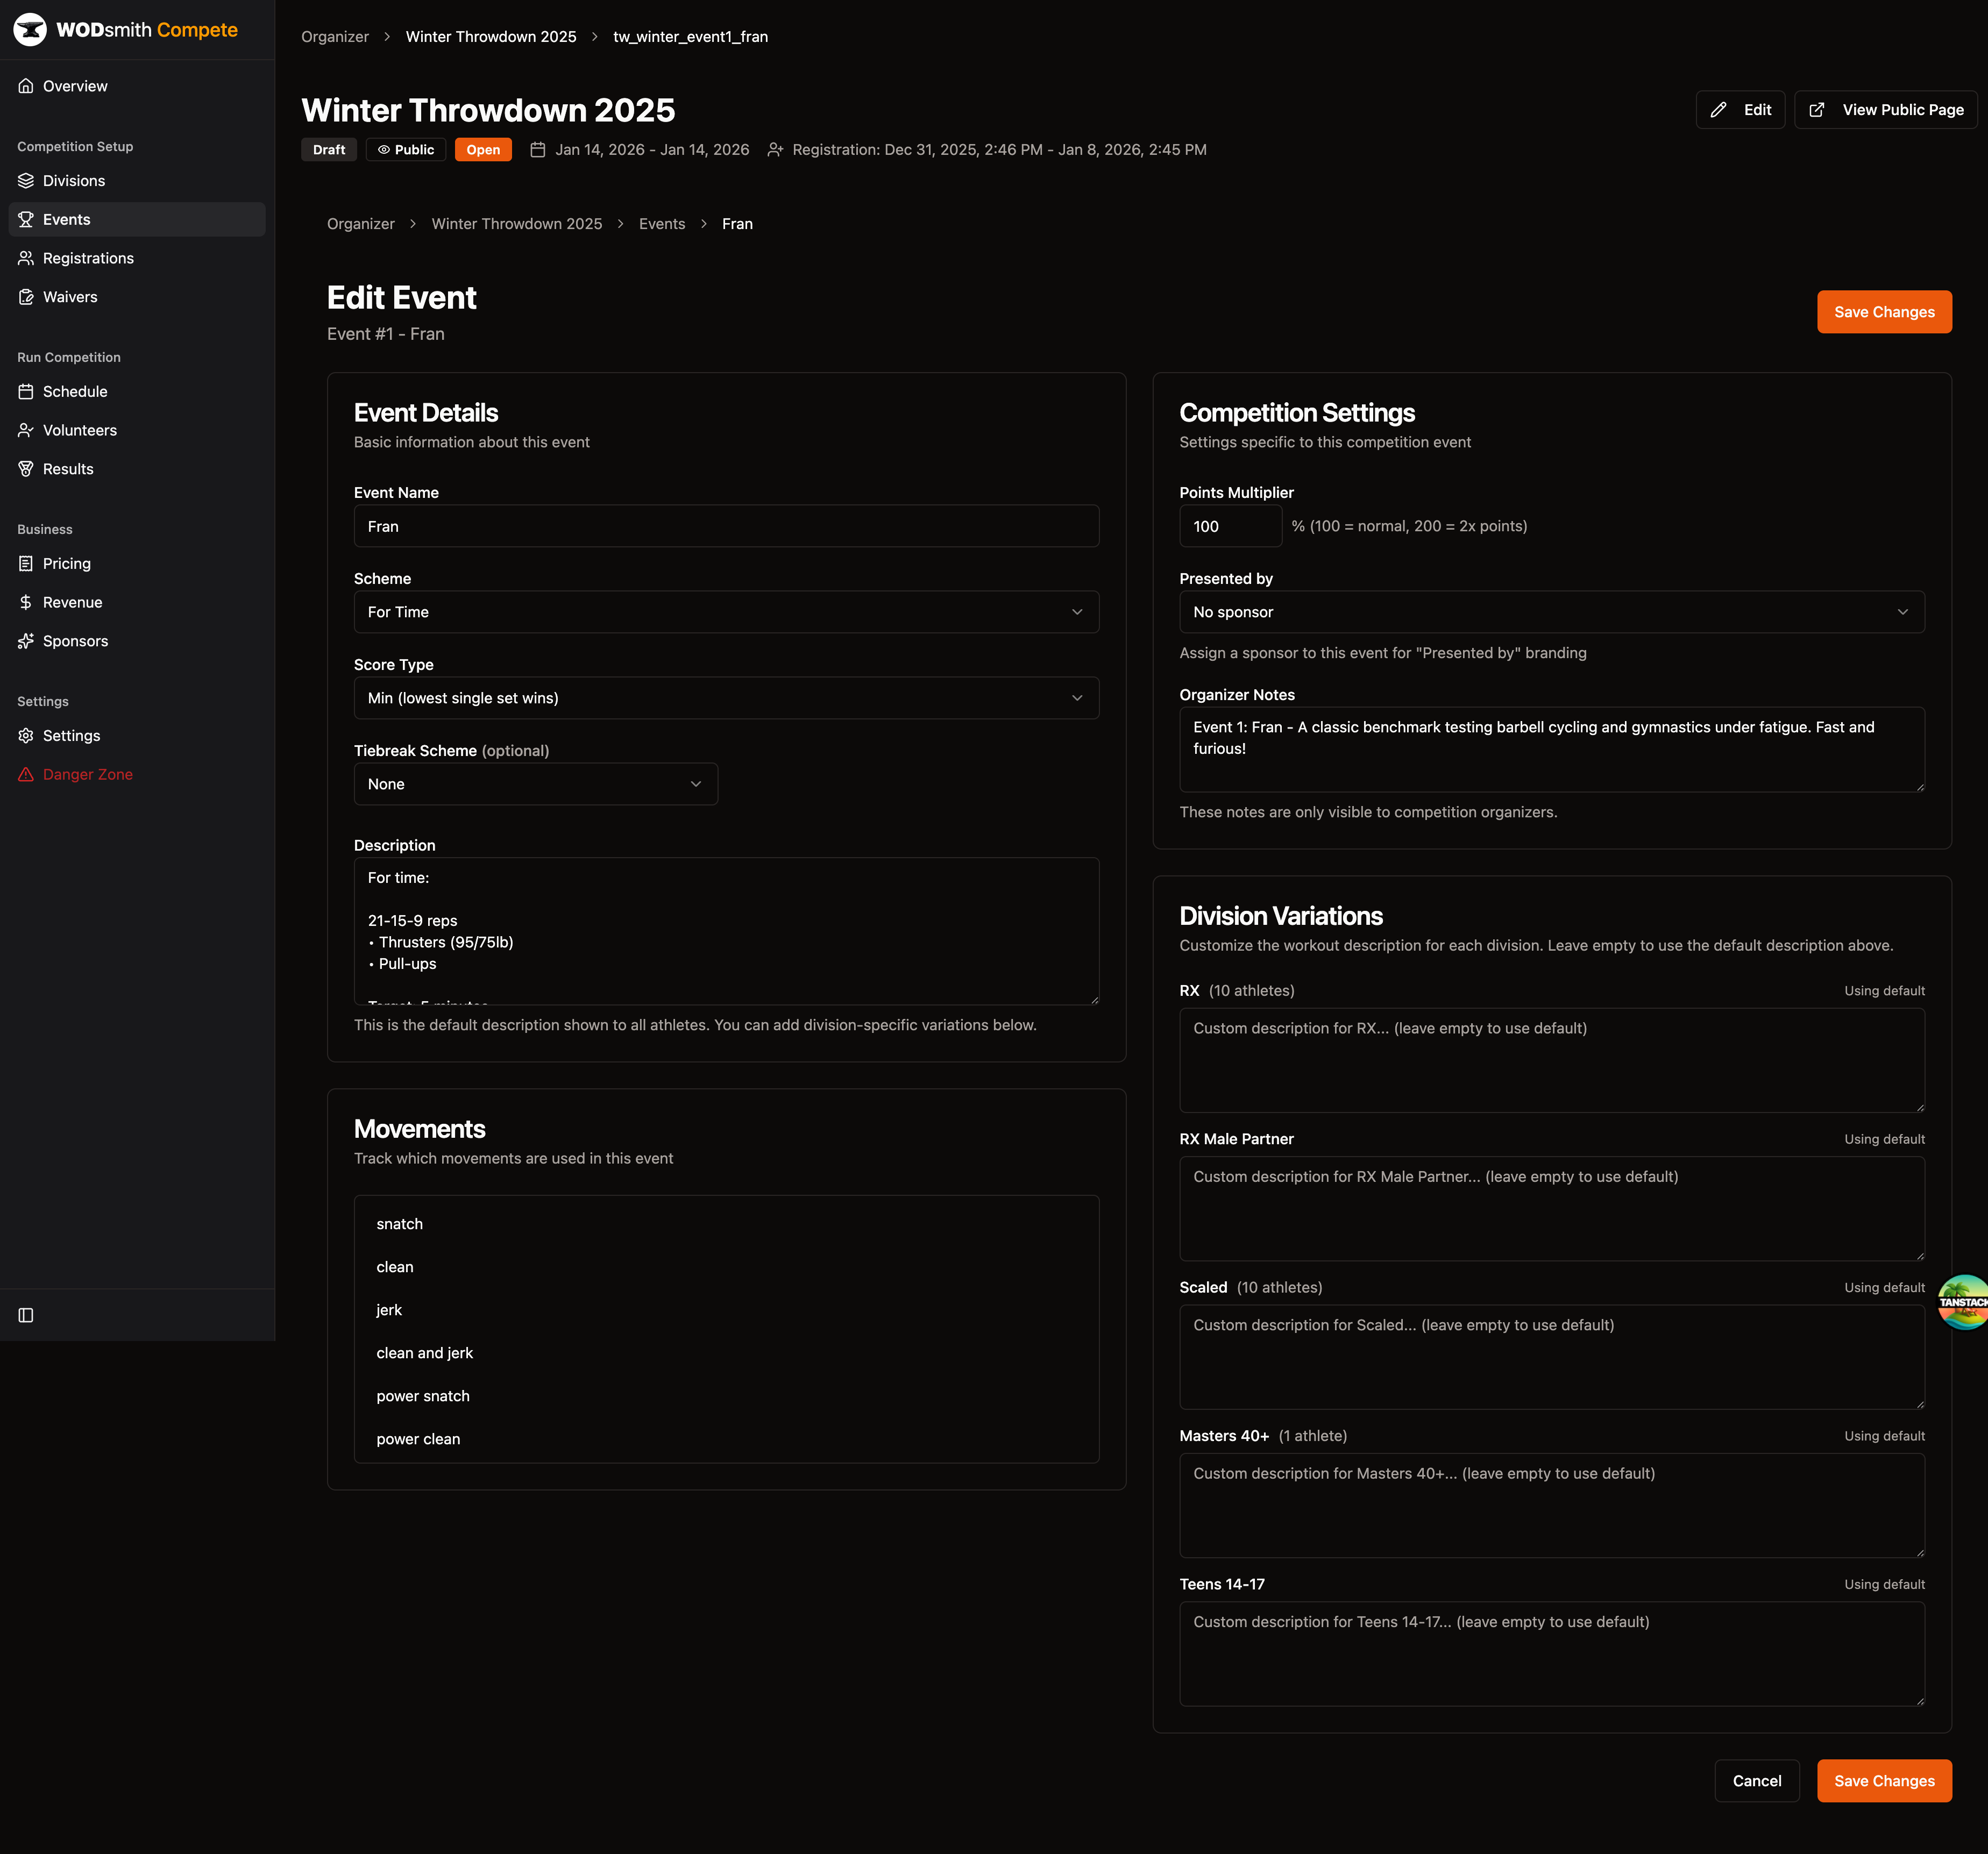Image resolution: width=1988 pixels, height=1854 pixels.
Task: Click the Sponsors sparkles icon
Action: click(26, 641)
